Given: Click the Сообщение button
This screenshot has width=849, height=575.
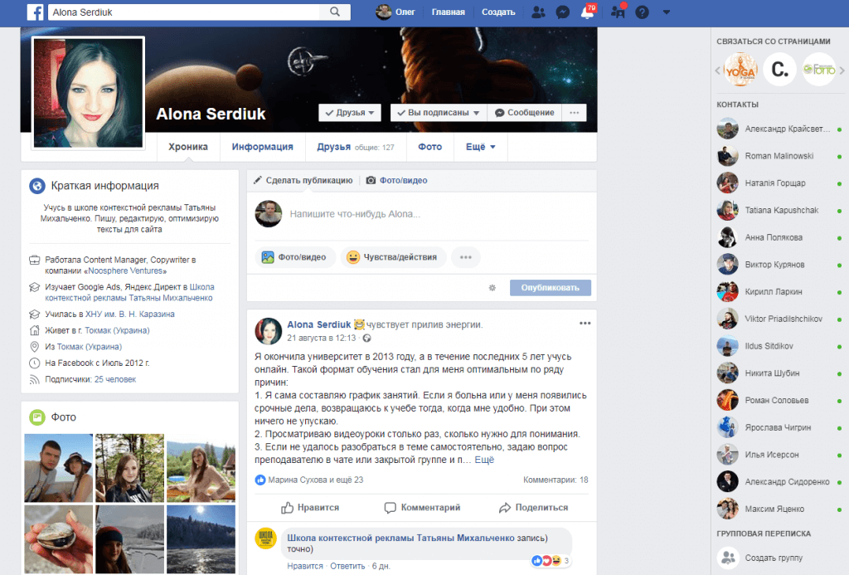Looking at the screenshot, I should (x=524, y=113).
